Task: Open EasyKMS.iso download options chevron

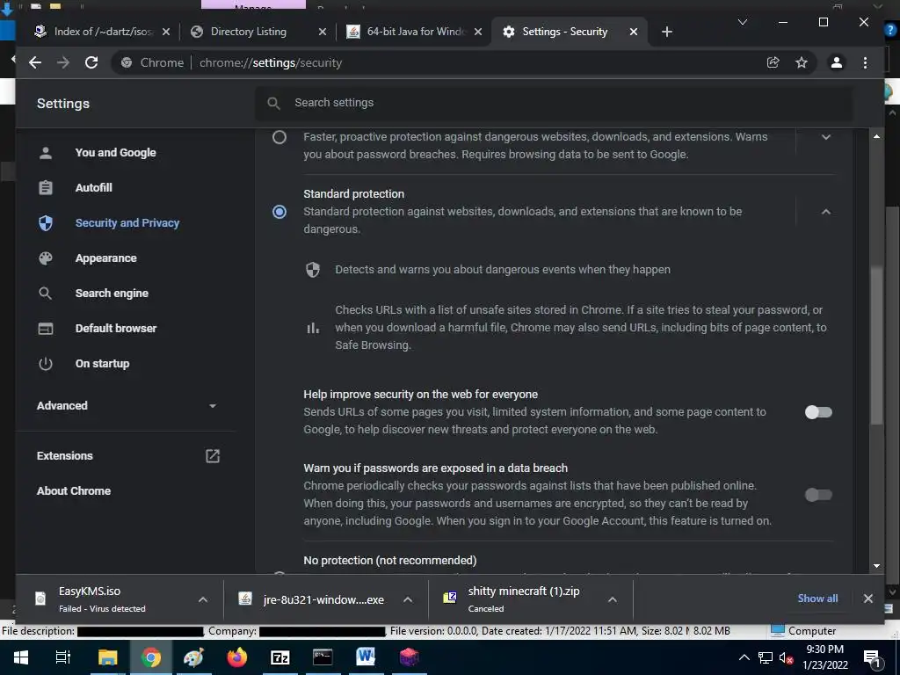Action: pos(203,599)
